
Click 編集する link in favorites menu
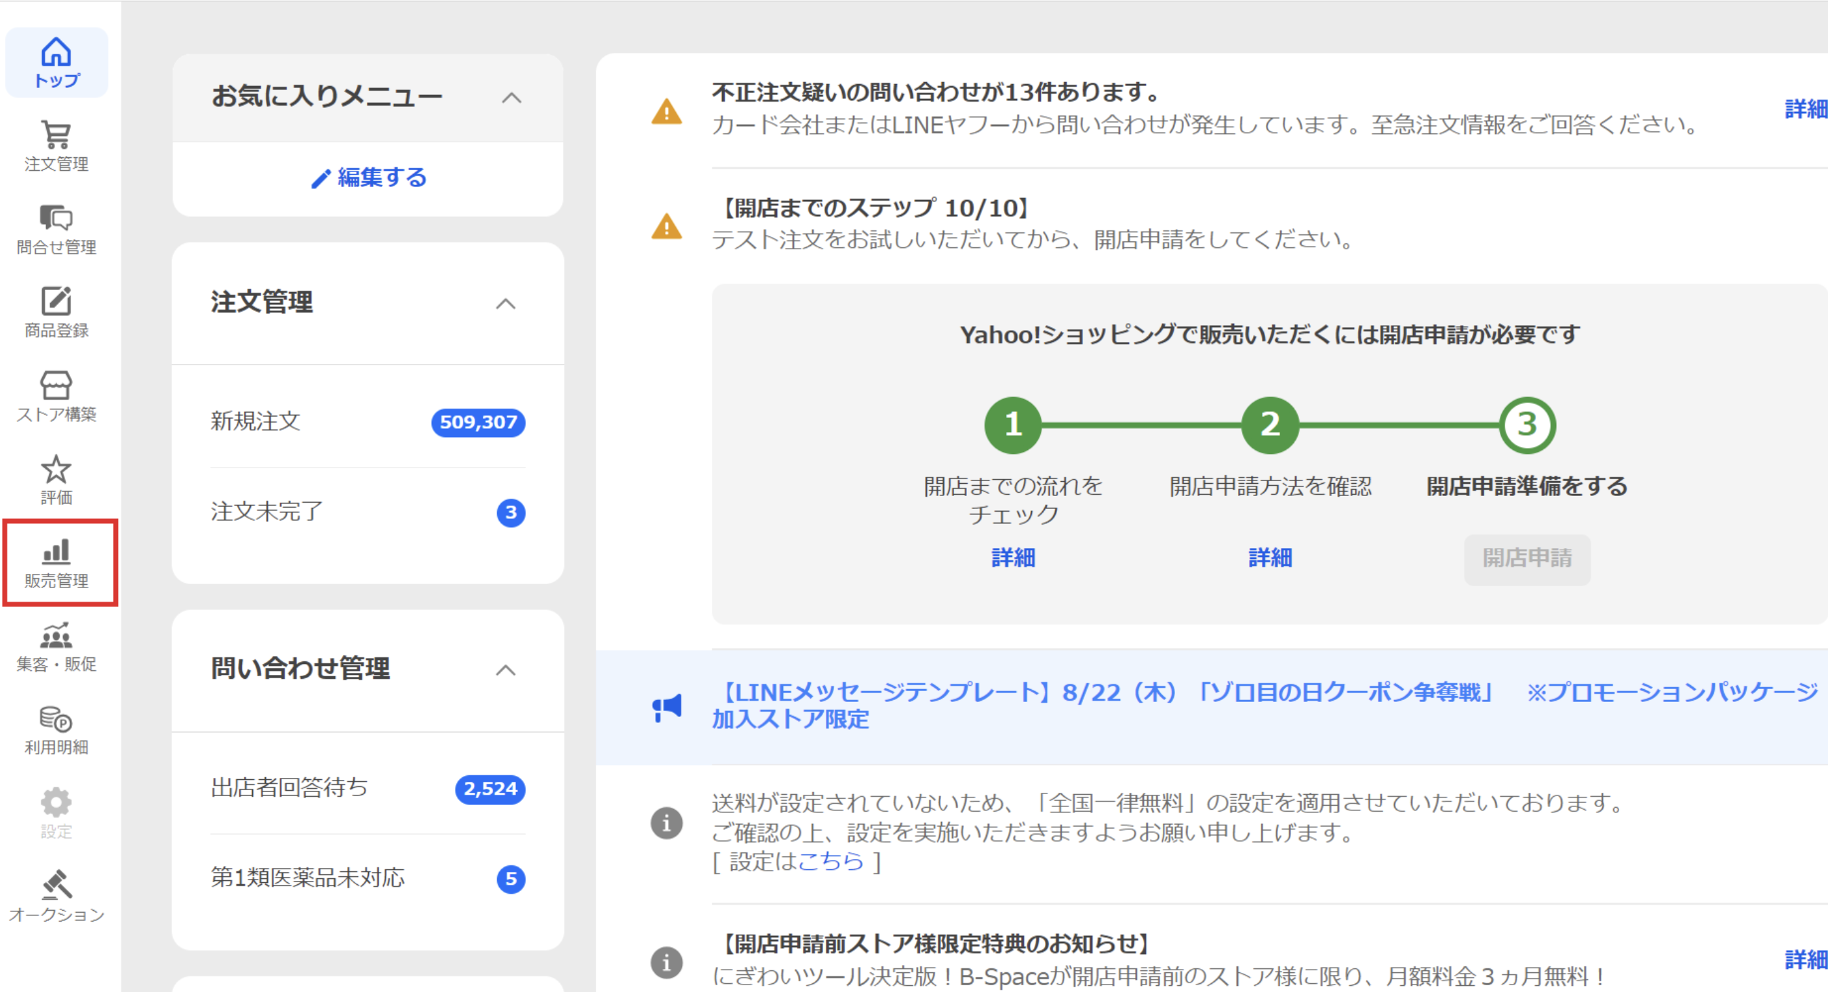point(382,178)
